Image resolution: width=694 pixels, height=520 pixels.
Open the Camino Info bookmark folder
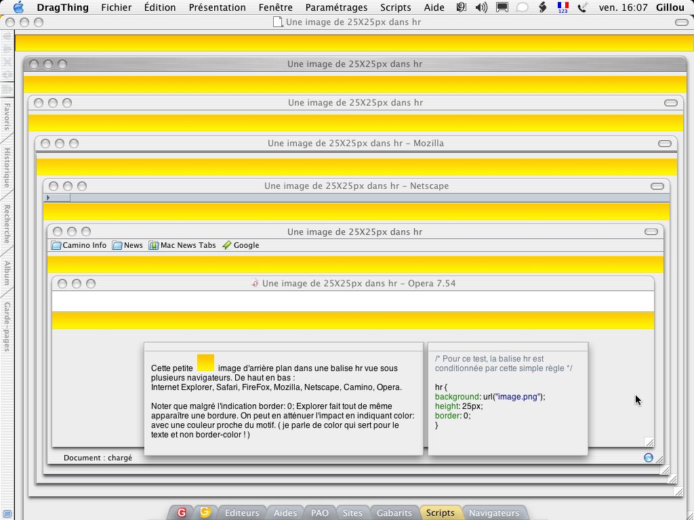click(x=79, y=245)
